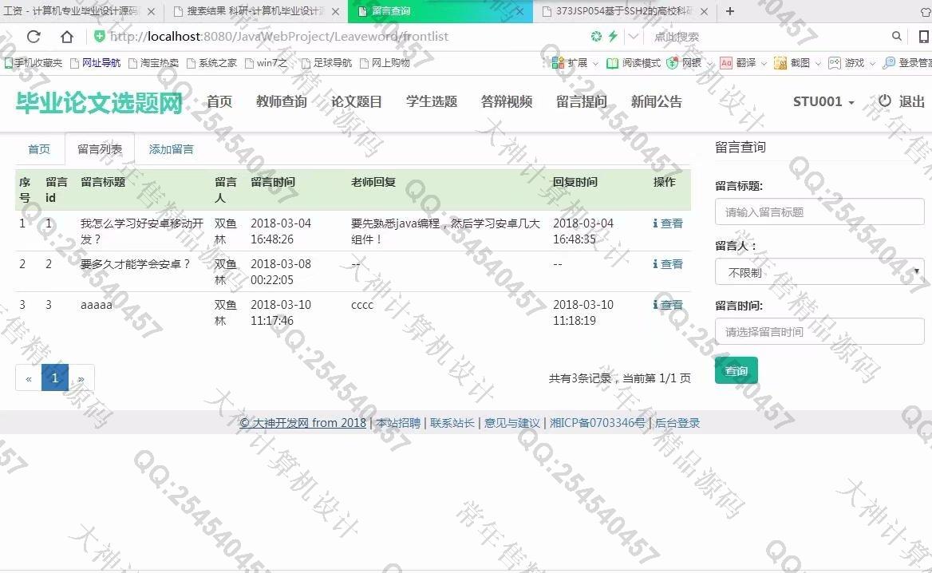Viewport: 932px width, 573px height.
Task: Open 系统之家 bookmark
Action: [211, 62]
